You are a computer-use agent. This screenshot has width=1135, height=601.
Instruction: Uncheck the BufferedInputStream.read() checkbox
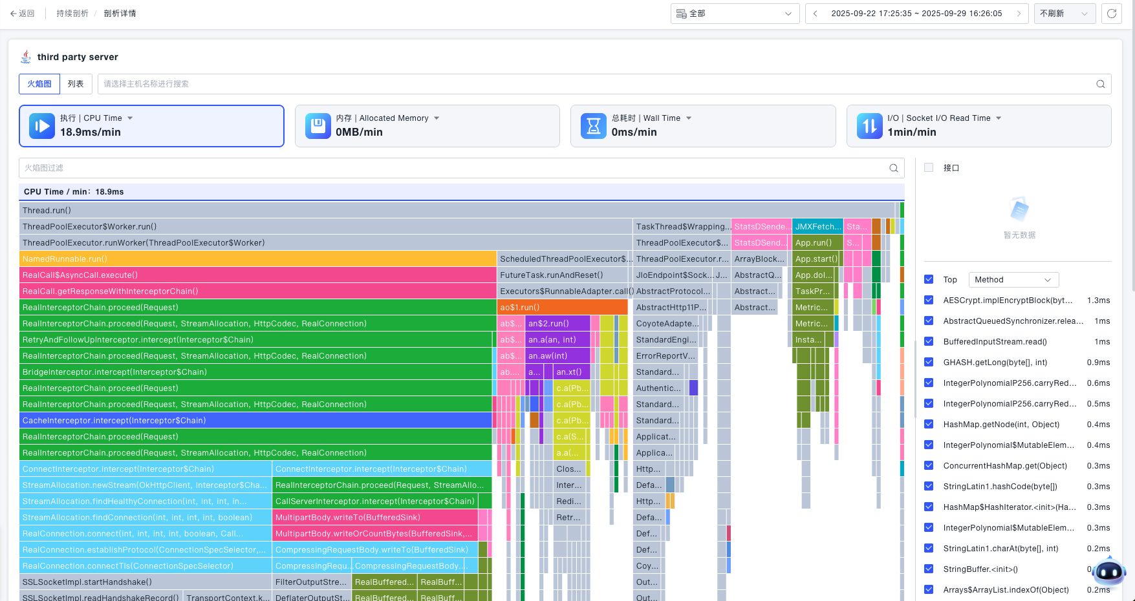(x=929, y=342)
